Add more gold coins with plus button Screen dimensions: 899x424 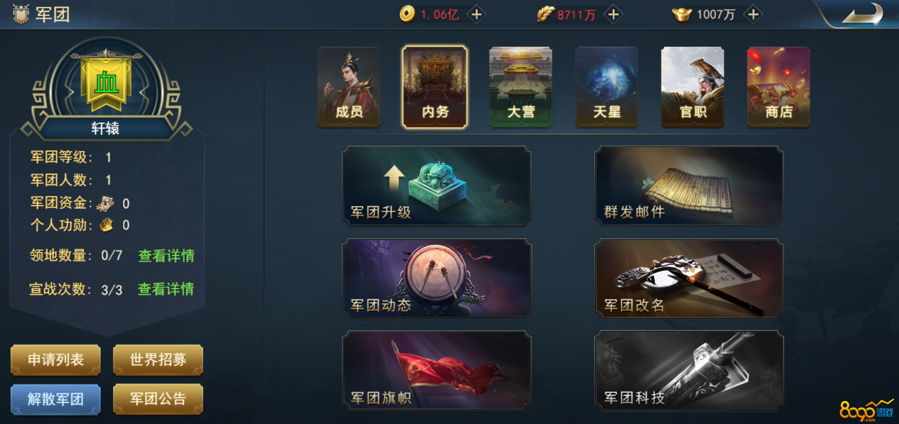click(477, 15)
